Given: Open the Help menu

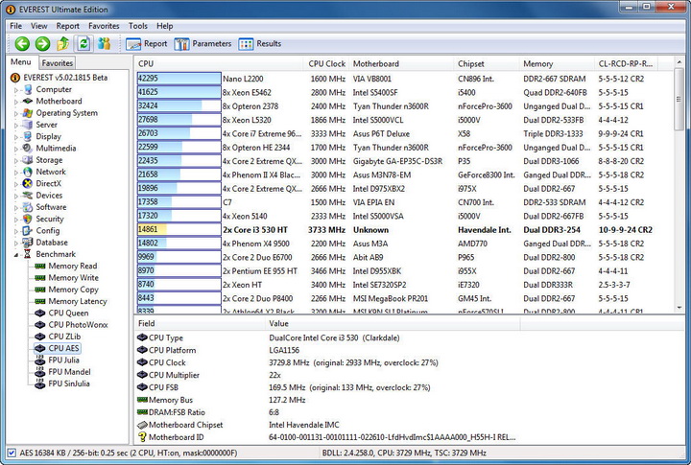Looking at the screenshot, I should 164,26.
